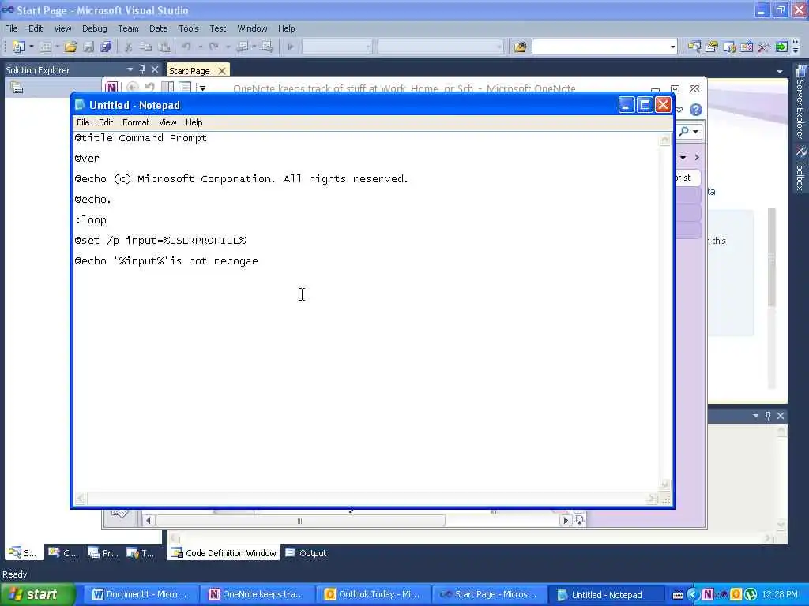Open Visual Studio Tools menu
This screenshot has height=606, width=809.
pyautogui.click(x=188, y=28)
